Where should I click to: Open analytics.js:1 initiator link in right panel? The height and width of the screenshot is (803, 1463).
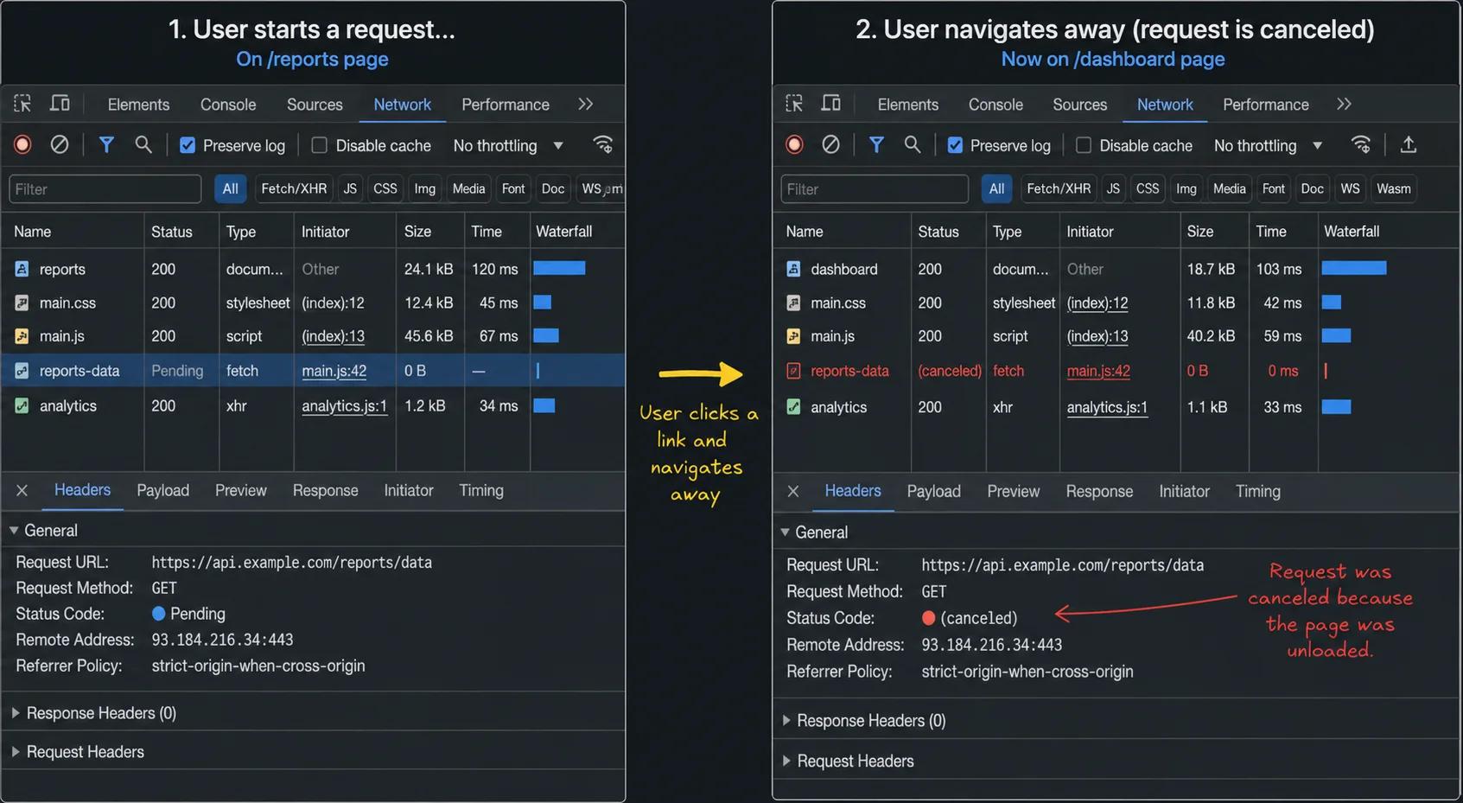coord(1108,407)
